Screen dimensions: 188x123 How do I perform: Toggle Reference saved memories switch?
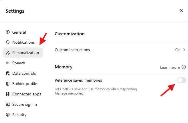tap(182, 80)
